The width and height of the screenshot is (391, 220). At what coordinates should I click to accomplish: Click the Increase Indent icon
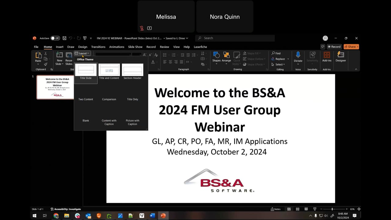pyautogui.click(x=188, y=55)
